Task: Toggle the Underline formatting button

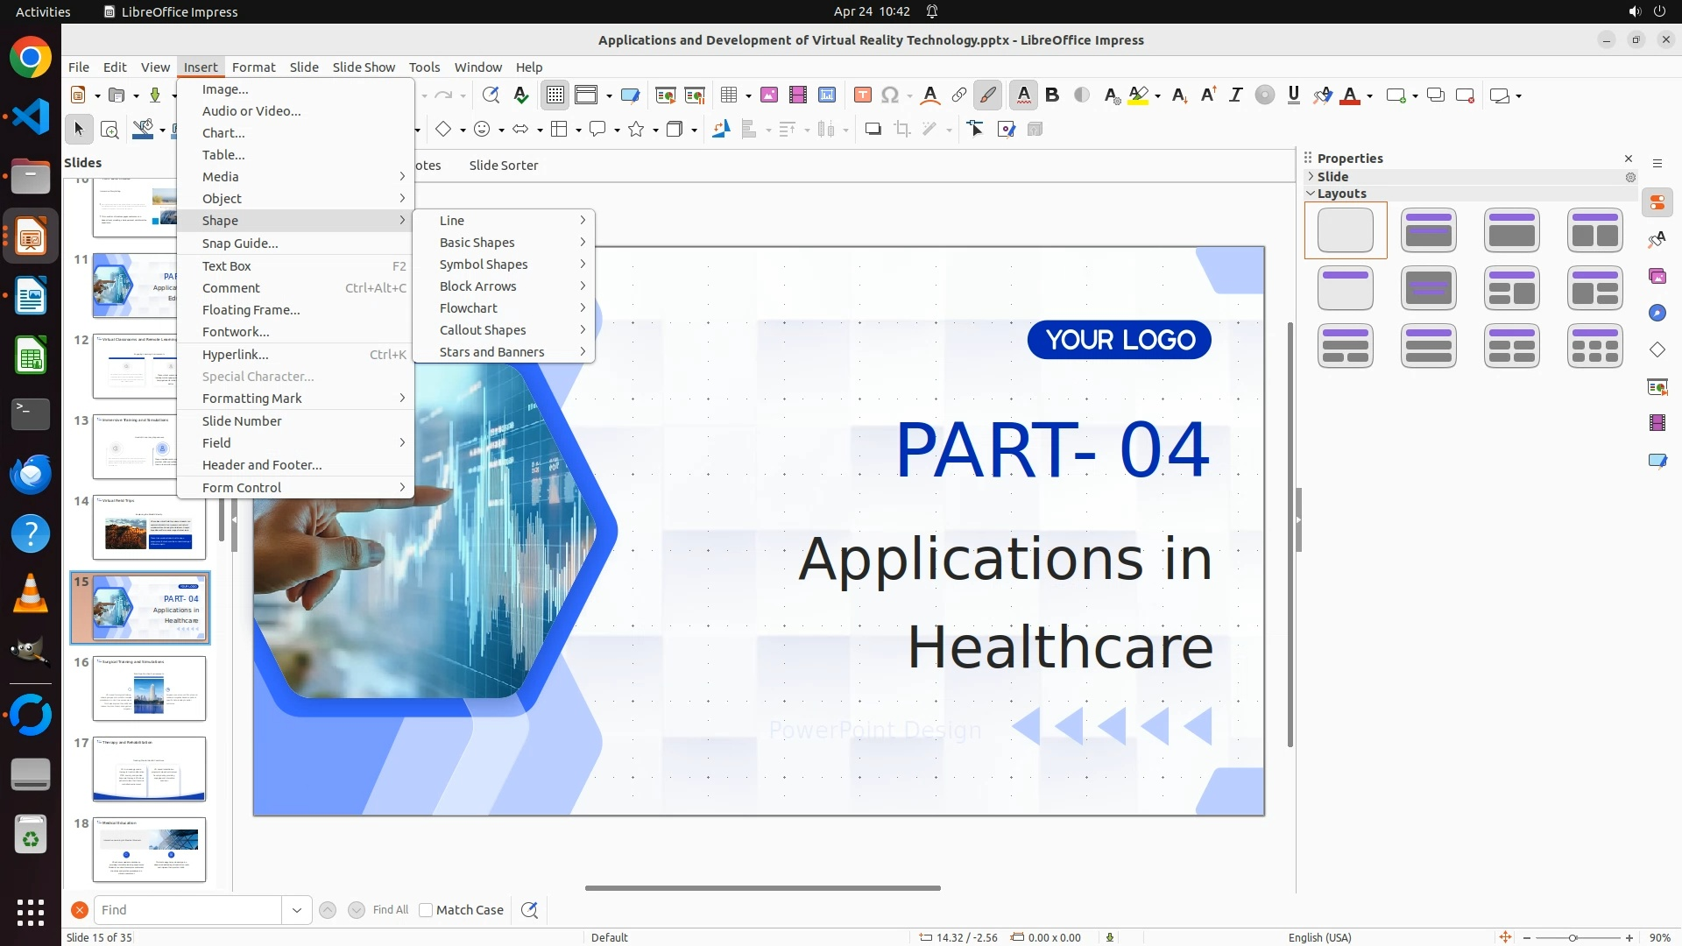Action: (x=1293, y=95)
